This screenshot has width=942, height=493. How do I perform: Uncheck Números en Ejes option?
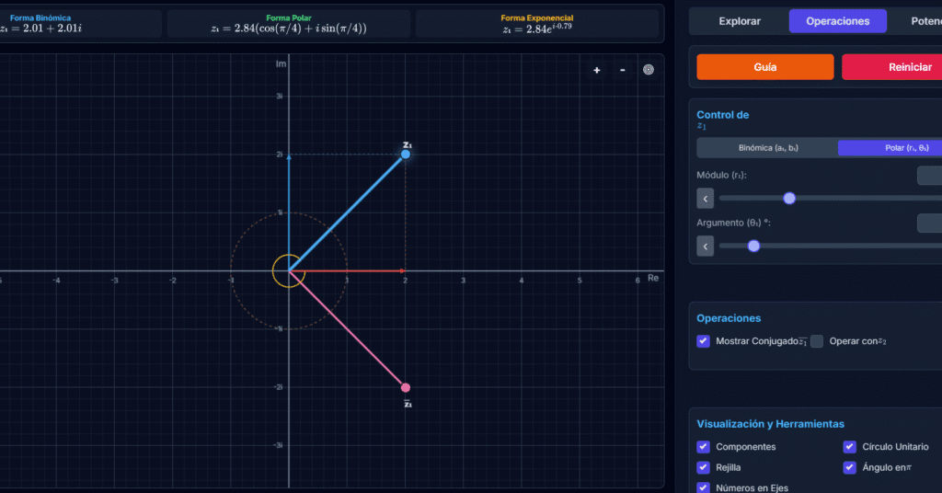coord(704,487)
